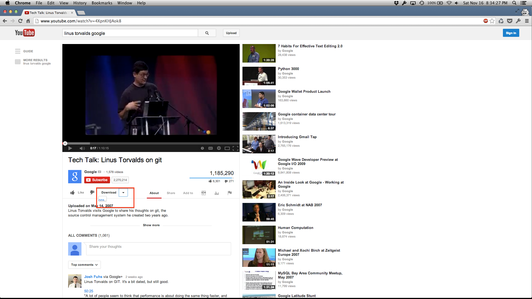Click the Share your thoughts comment box

click(x=158, y=249)
